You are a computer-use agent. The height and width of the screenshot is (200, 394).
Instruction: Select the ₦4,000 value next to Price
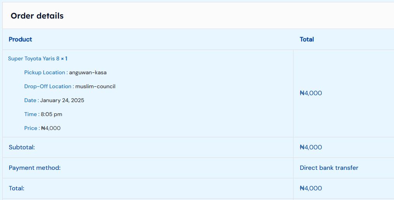pyautogui.click(x=51, y=128)
